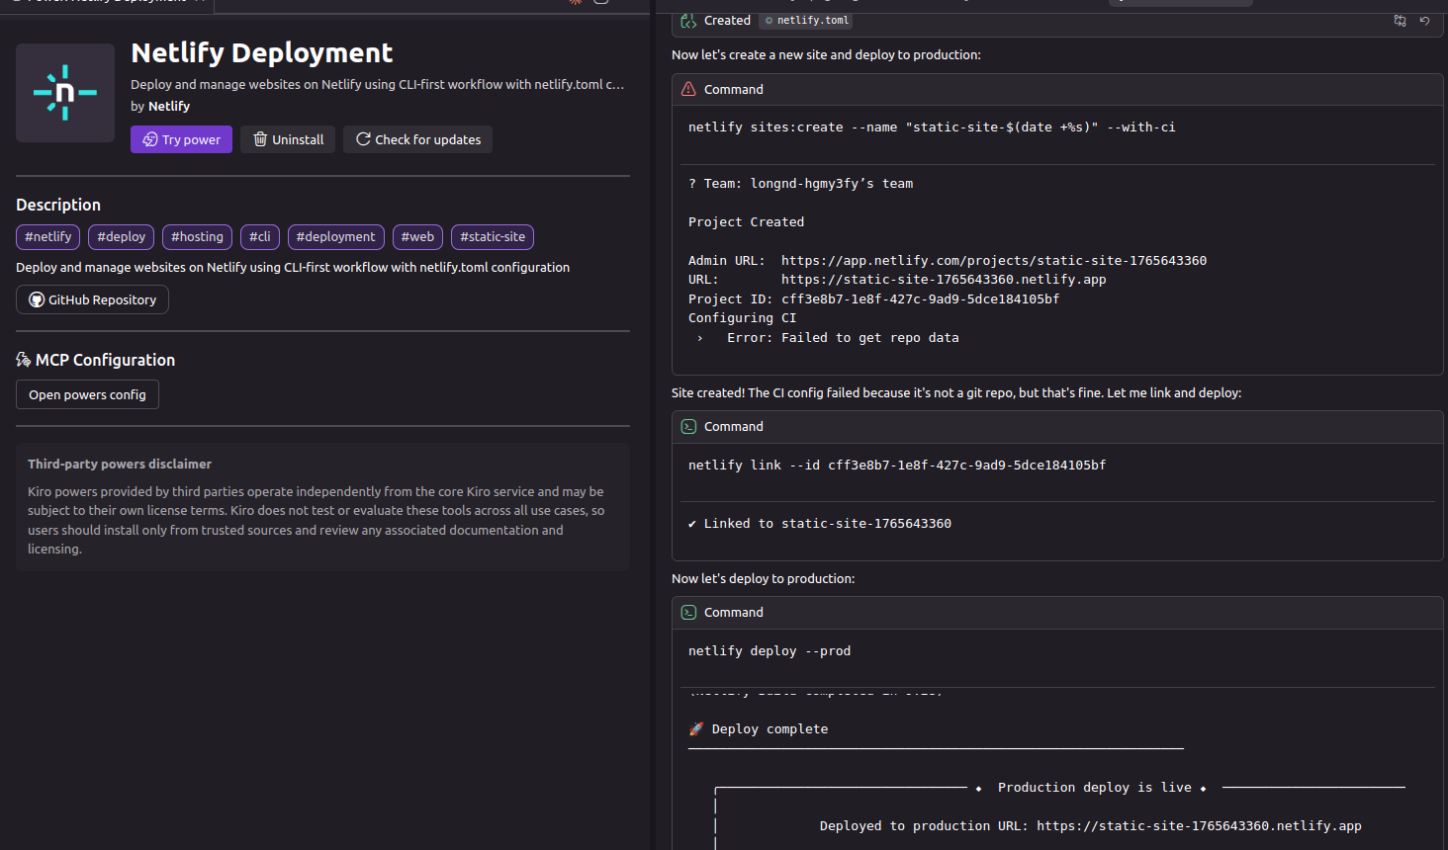
Task: Select the #netlify tag
Action: [x=47, y=236]
